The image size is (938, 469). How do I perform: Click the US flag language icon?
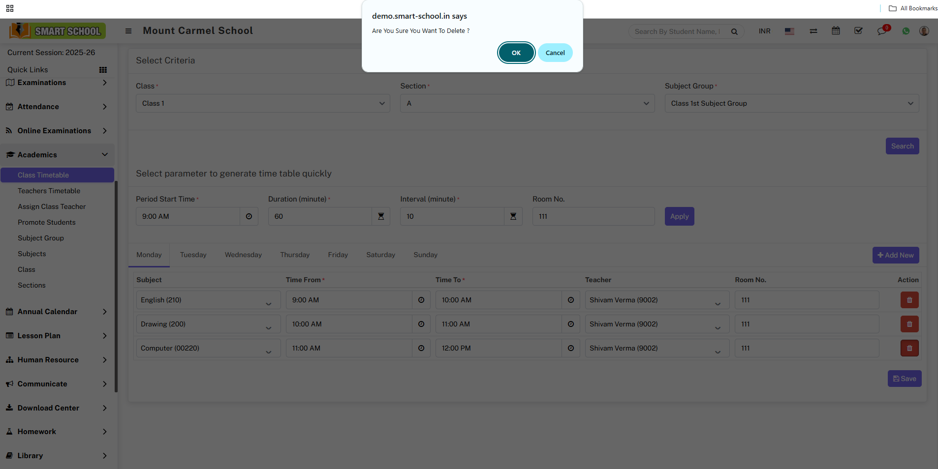click(x=789, y=31)
